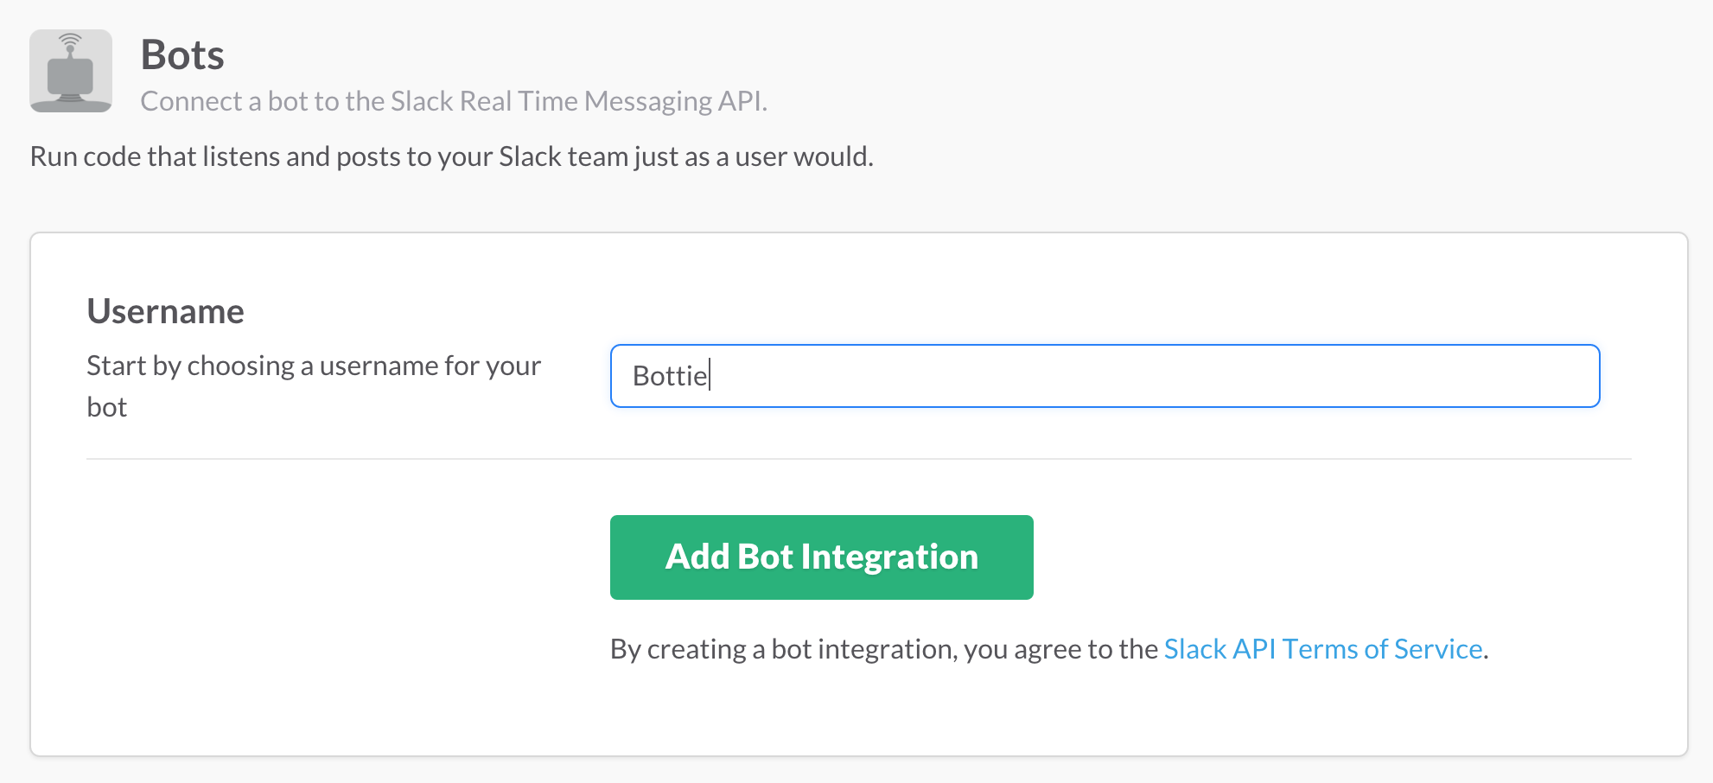The height and width of the screenshot is (783, 1713).
Task: Click the Username section heading
Action: tap(165, 311)
